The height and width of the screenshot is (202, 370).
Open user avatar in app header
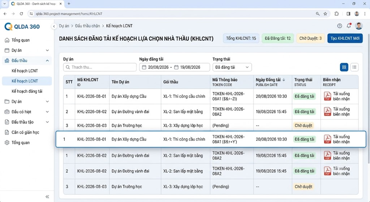pyautogui.click(x=359, y=26)
